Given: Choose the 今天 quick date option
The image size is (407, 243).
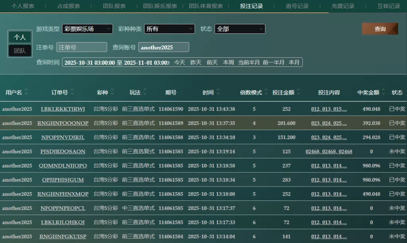Looking at the screenshot, I should 180,62.
